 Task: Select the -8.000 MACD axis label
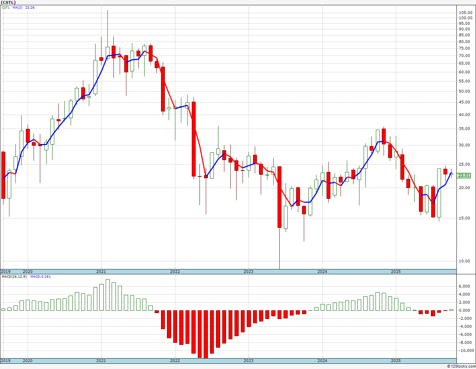tap(465, 343)
